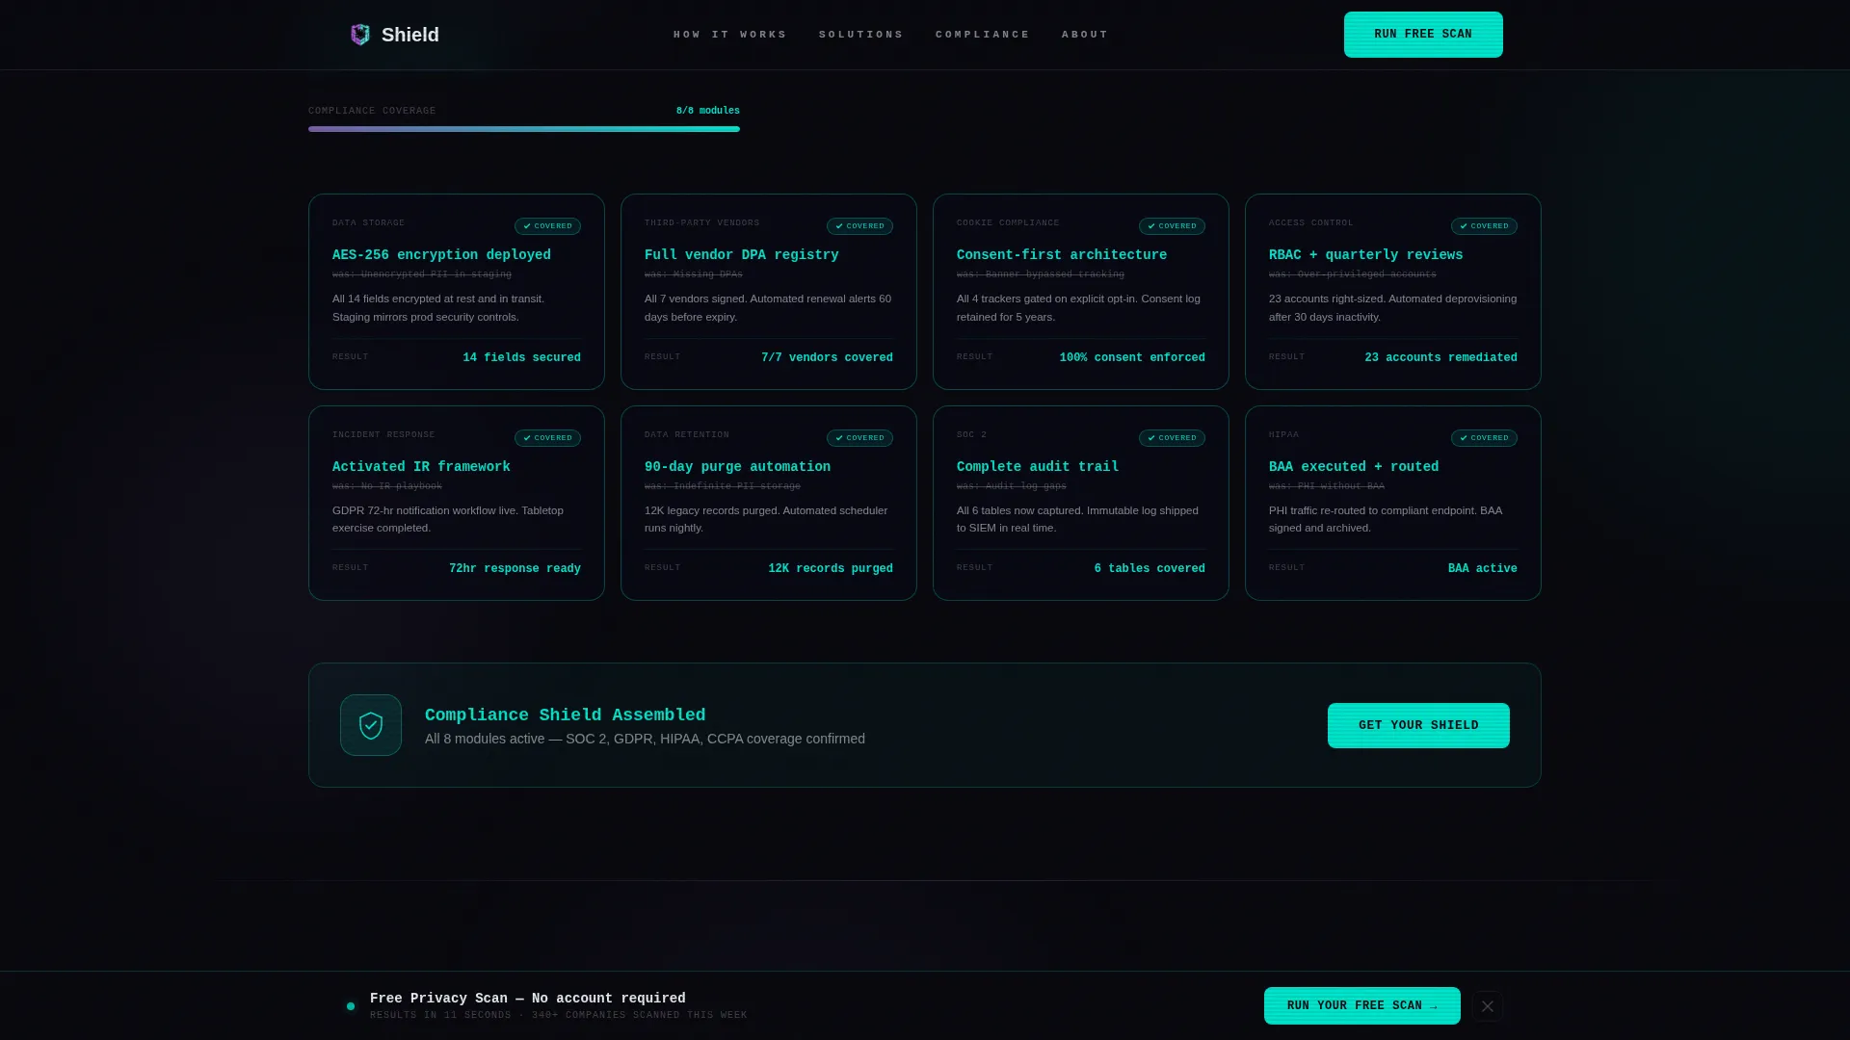Screen dimensions: 1850x1040
Task: Click 'was: Banner bypassed tracking' strikethrough text
Action: pos(1041,274)
